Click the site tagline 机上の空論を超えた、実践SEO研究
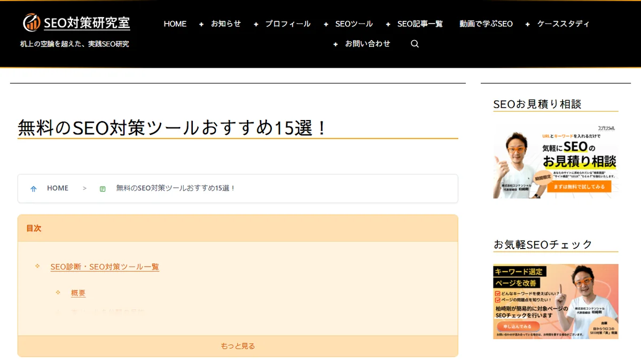This screenshot has width=641, height=360. 75,44
